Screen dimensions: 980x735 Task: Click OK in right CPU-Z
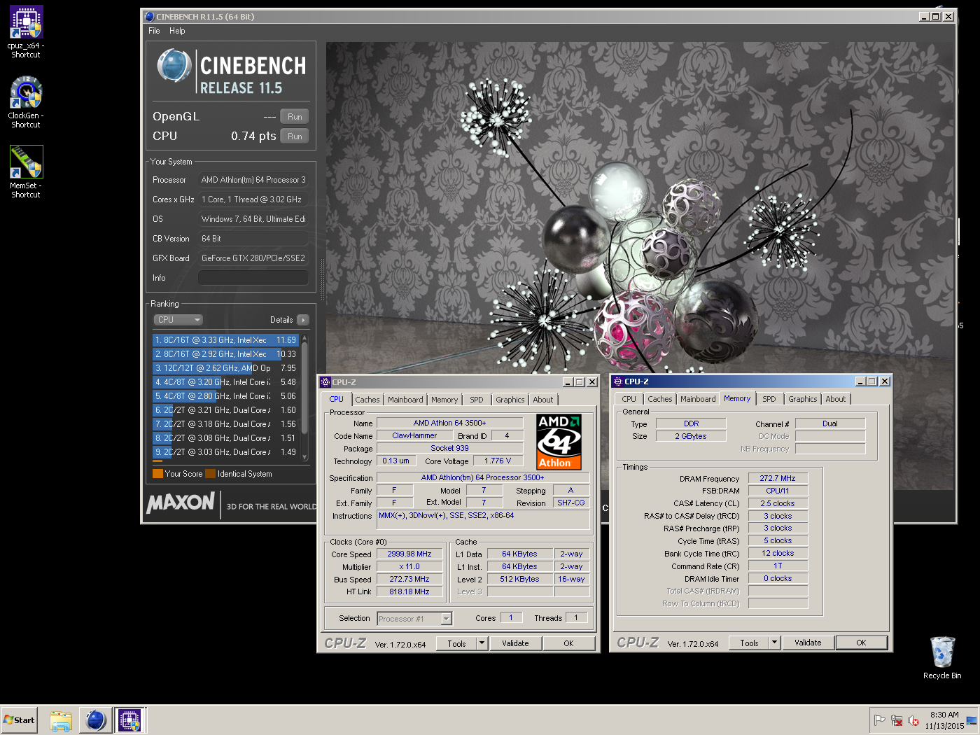[x=861, y=643]
